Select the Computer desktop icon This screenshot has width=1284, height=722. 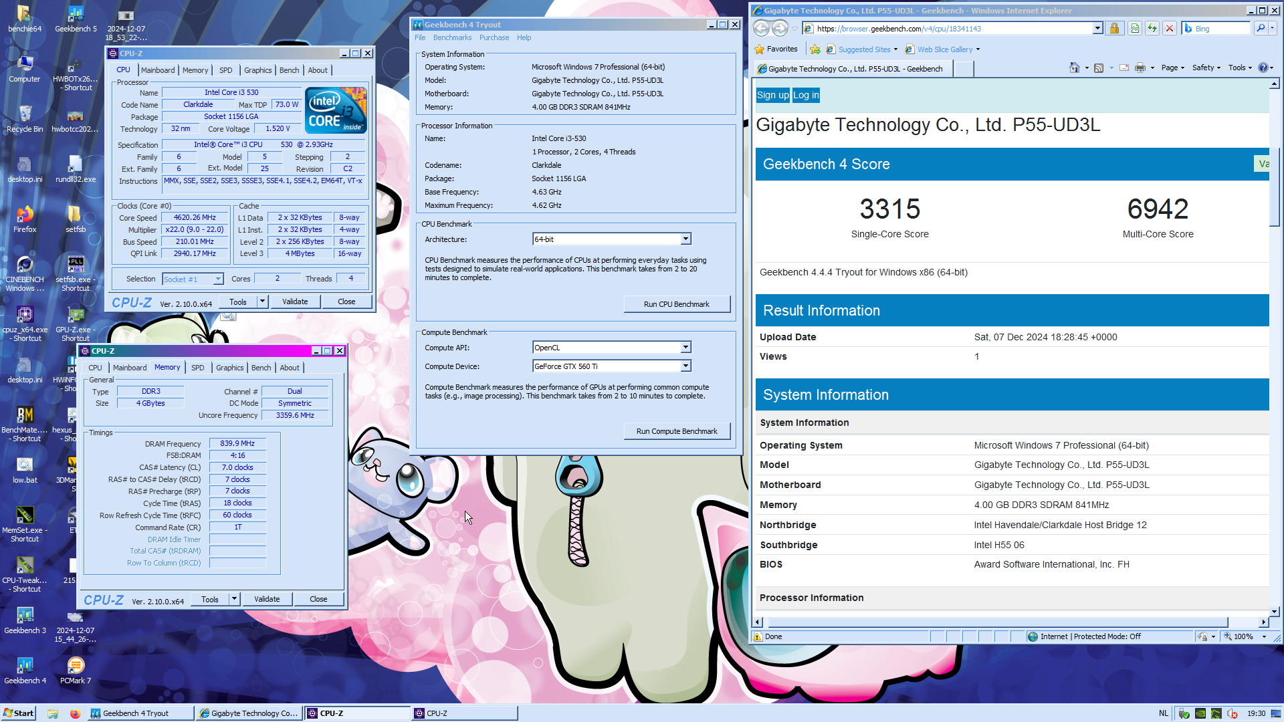point(25,70)
